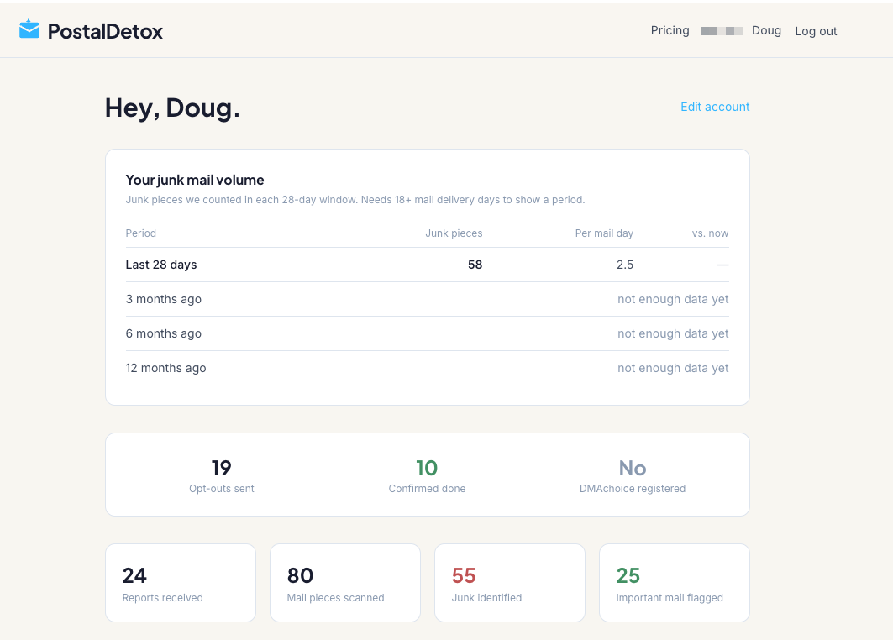Select the Confirmed done count of 10

pyautogui.click(x=427, y=474)
